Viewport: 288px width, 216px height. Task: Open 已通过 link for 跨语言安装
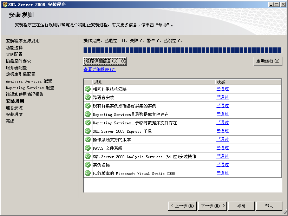click(223, 97)
